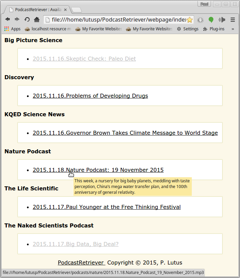Open the Apps bookmarks shortcut
Viewport: 240px width, 278px height.
12,29
